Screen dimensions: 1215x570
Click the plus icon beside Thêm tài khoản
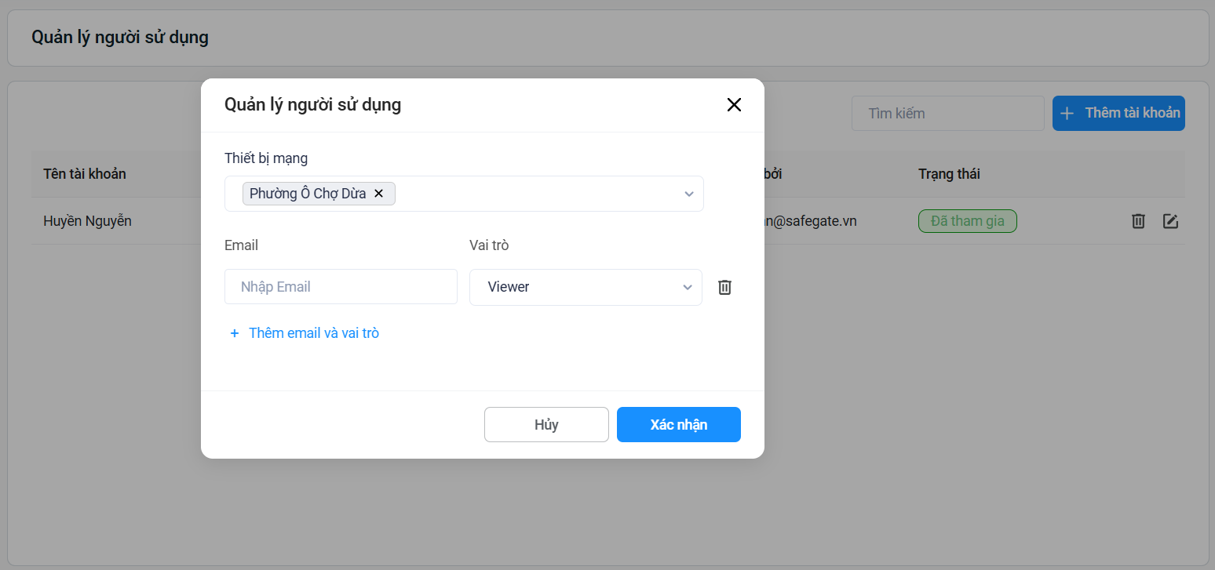tap(1067, 114)
